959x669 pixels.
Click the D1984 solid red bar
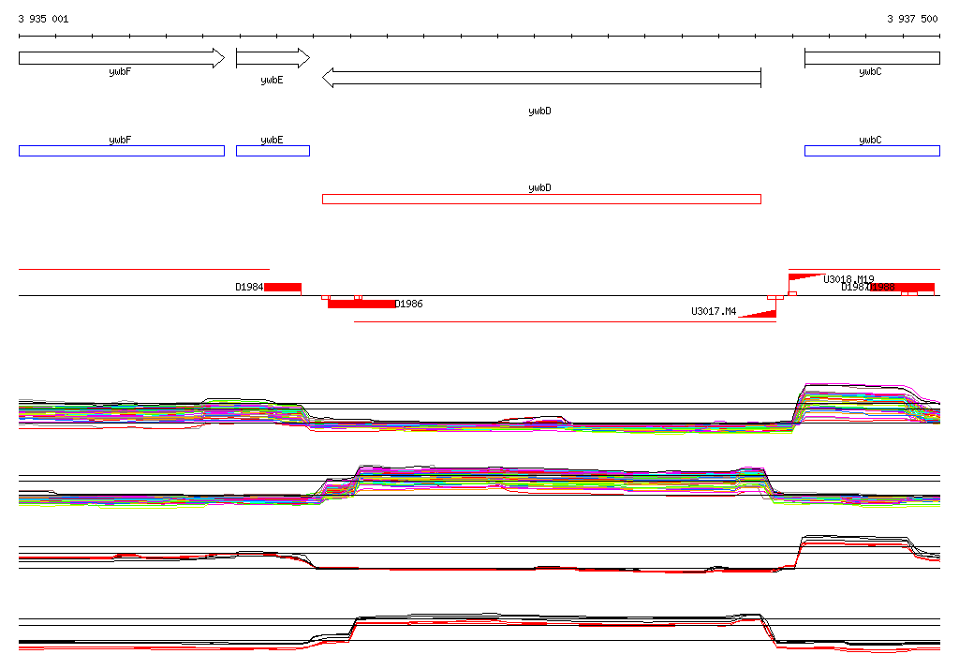[x=283, y=287]
